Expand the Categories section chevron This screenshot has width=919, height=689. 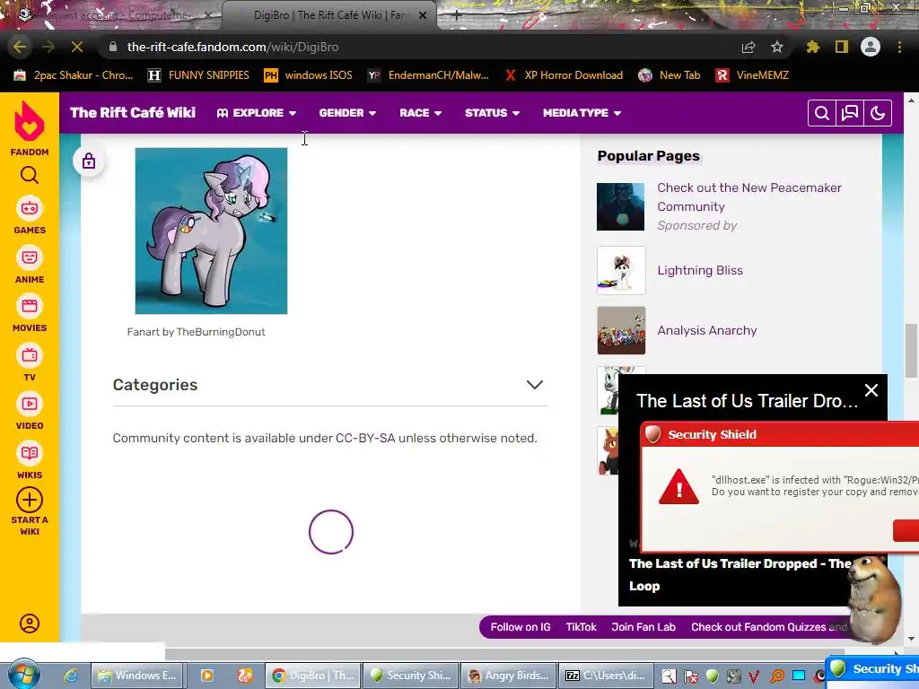[535, 385]
